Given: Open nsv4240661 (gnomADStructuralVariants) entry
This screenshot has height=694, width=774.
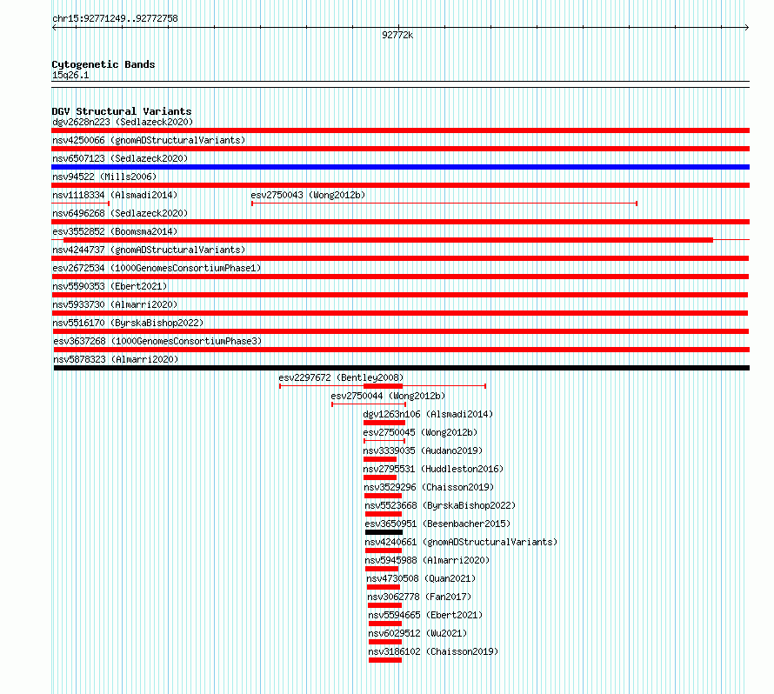Looking at the screenshot, I should tap(461, 542).
